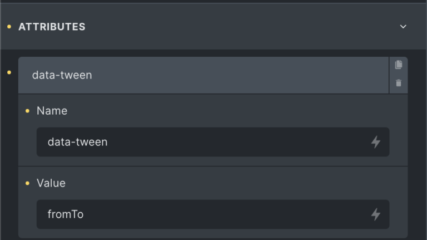Duplicate the data-tween attribute
This screenshot has width=427, height=240.
pyautogui.click(x=398, y=65)
